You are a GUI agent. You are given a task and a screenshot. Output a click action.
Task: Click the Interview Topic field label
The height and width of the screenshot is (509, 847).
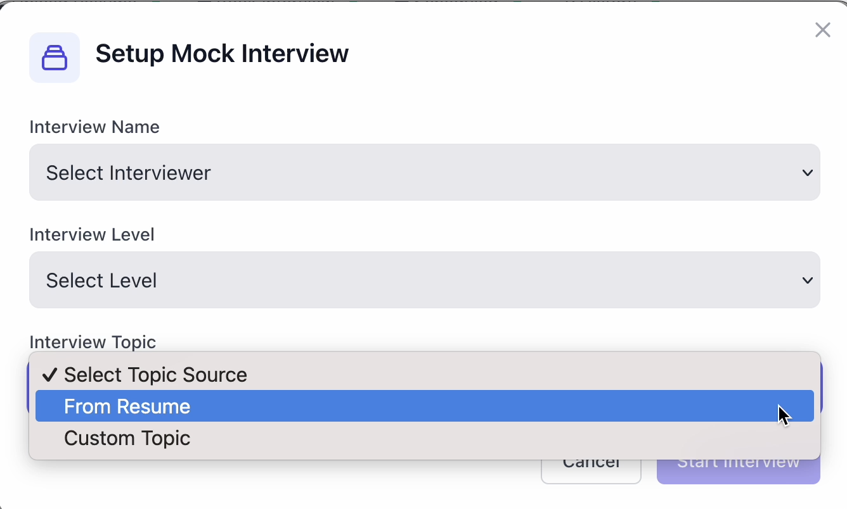pos(93,342)
